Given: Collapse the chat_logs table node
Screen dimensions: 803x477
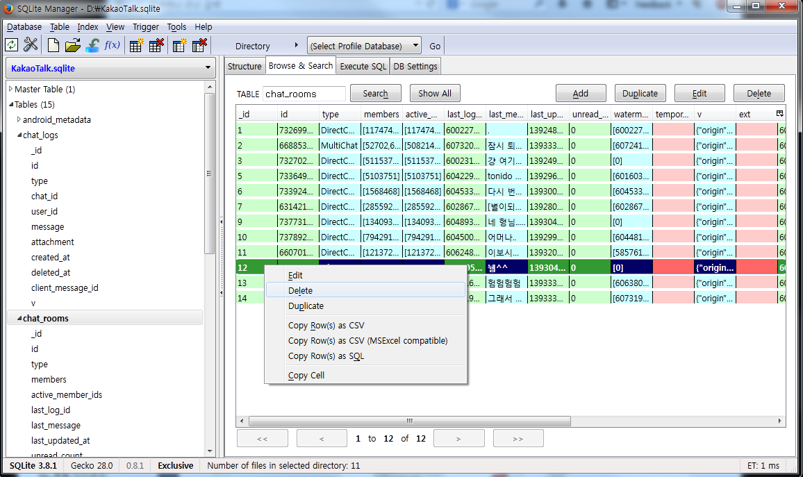Looking at the screenshot, I should tap(19, 135).
